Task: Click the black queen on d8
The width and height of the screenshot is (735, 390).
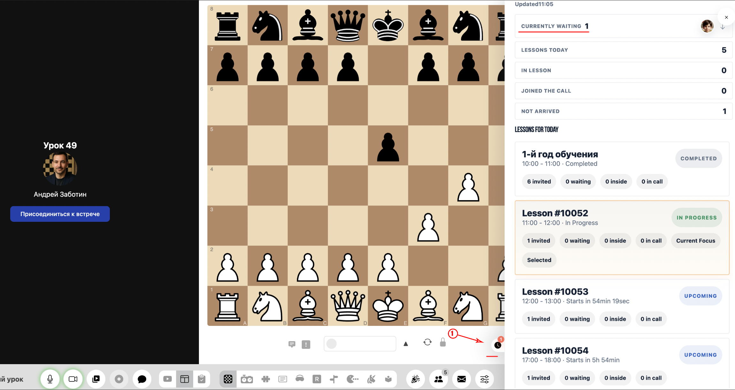Action: tap(348, 25)
